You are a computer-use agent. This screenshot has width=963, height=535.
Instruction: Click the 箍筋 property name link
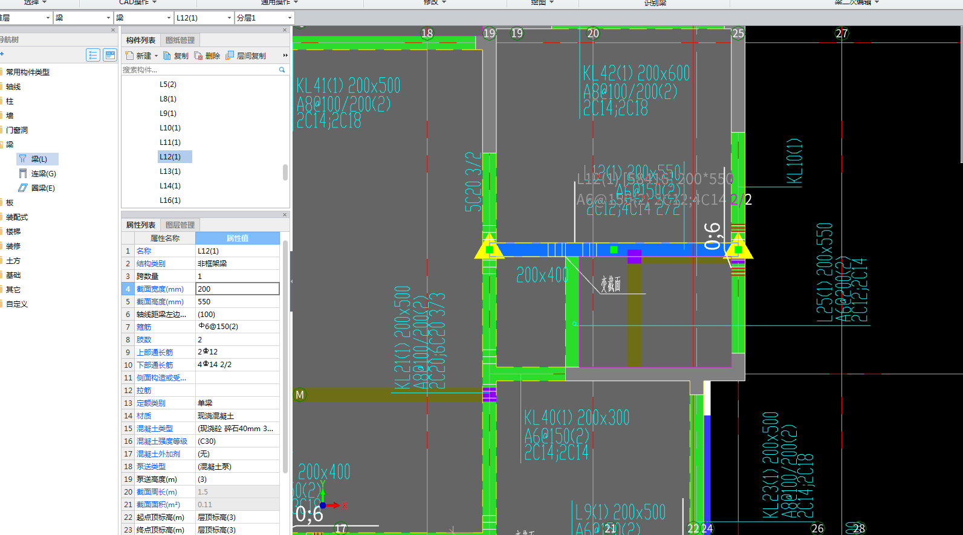coord(144,327)
